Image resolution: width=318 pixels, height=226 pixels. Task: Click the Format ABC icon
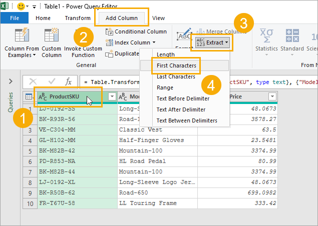point(184,35)
